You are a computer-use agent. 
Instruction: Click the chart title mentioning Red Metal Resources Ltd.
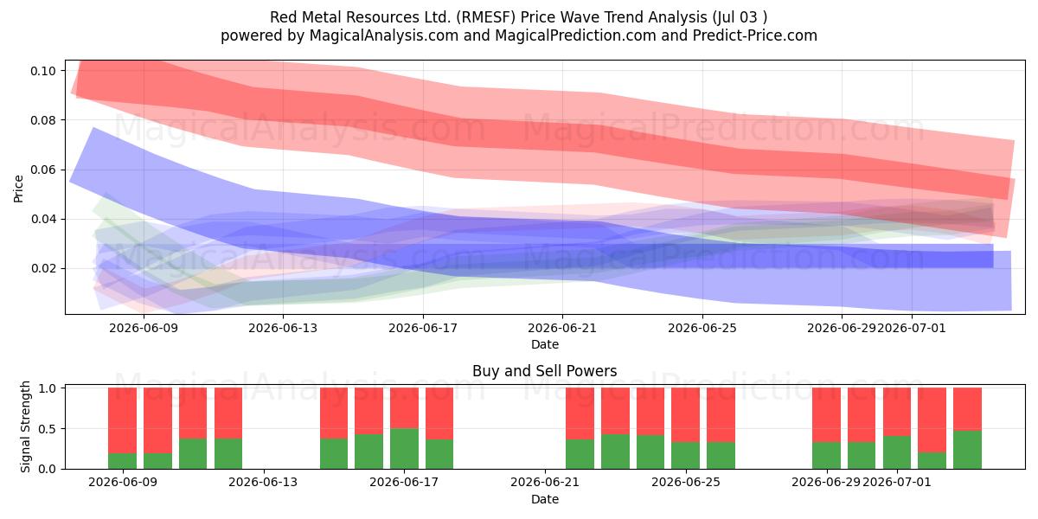[519, 17]
